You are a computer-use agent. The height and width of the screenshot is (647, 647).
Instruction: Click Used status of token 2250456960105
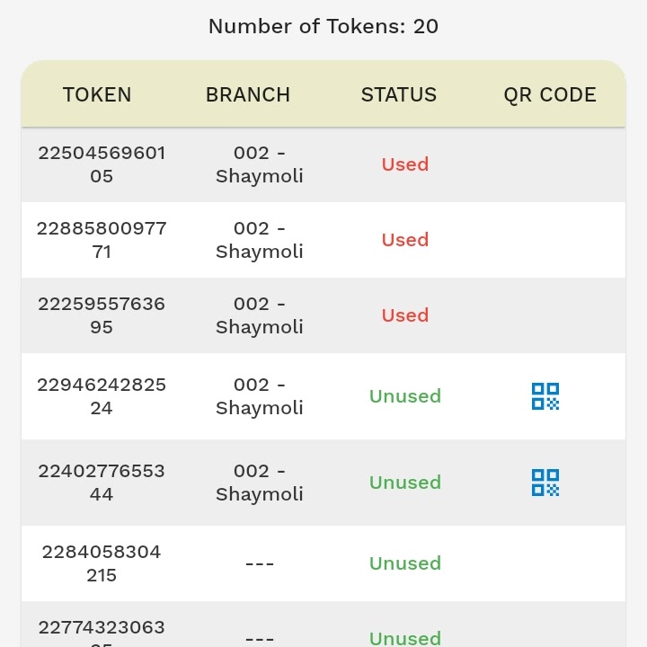point(405,164)
